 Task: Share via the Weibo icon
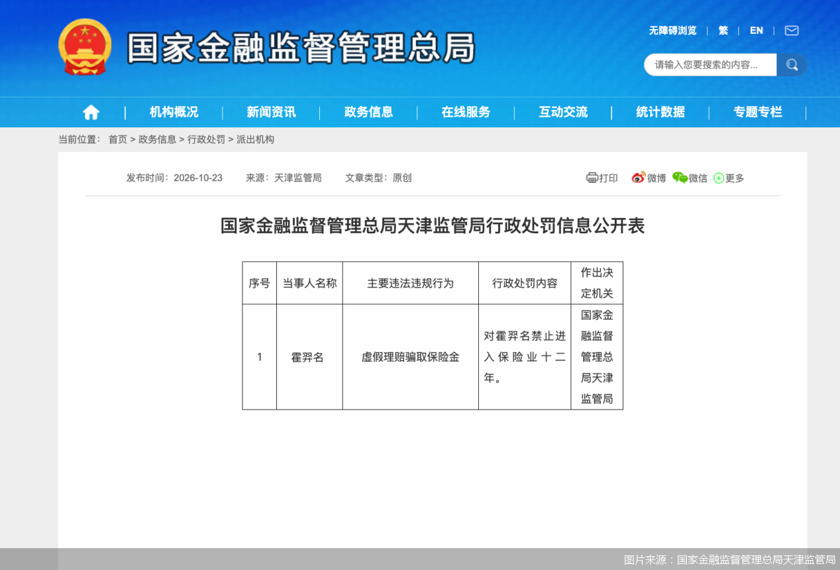[x=639, y=178]
